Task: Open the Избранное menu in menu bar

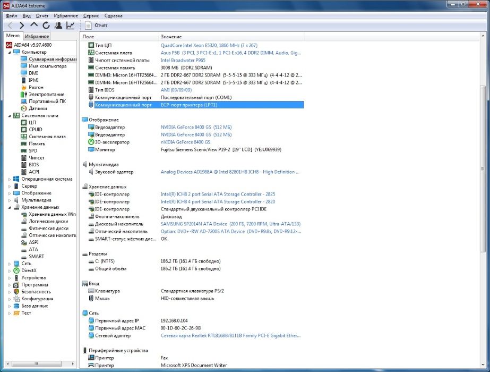Action: click(x=66, y=15)
